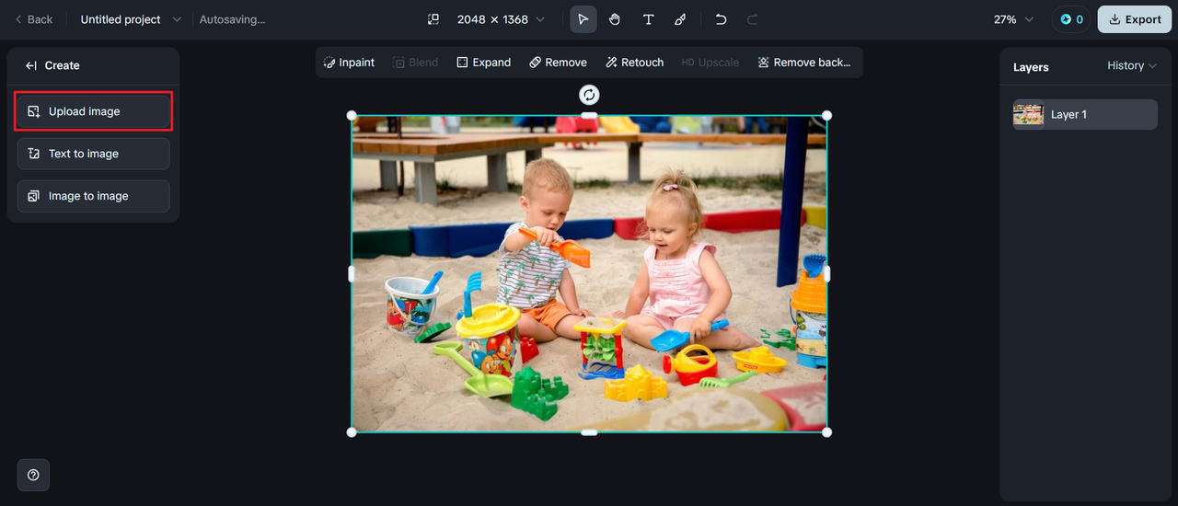Go back using the Back button
Screen dimensions: 1178x506
click(33, 19)
